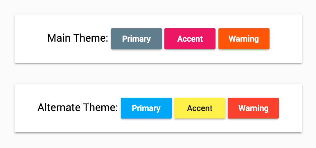Select the yellow Accent button

(x=200, y=108)
